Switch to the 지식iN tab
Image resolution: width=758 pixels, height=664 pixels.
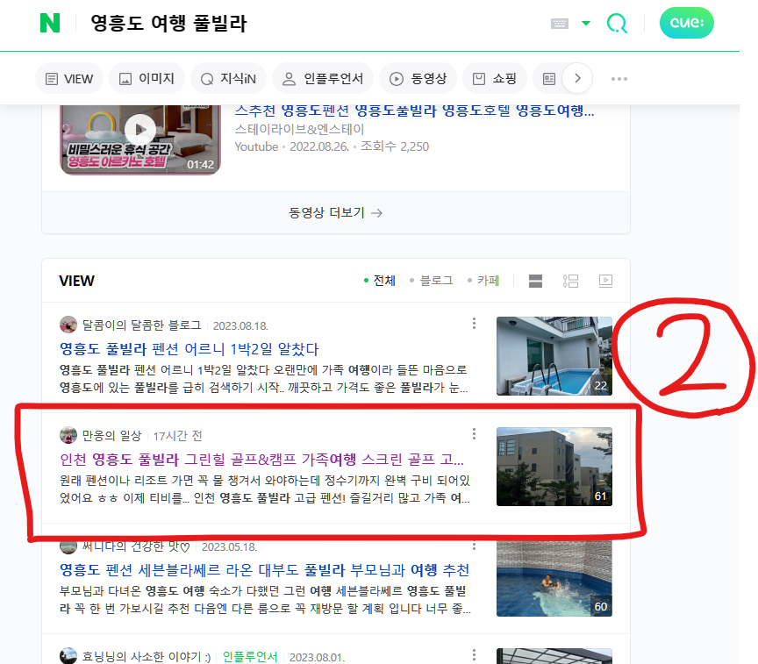click(x=228, y=79)
